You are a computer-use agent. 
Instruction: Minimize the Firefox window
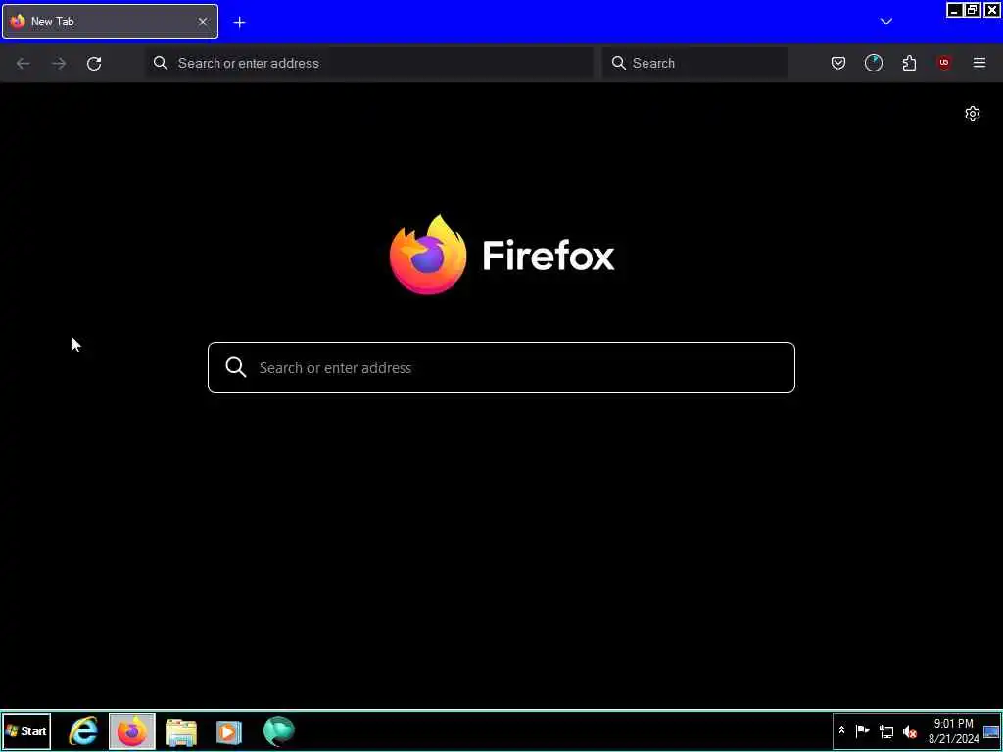point(954,10)
